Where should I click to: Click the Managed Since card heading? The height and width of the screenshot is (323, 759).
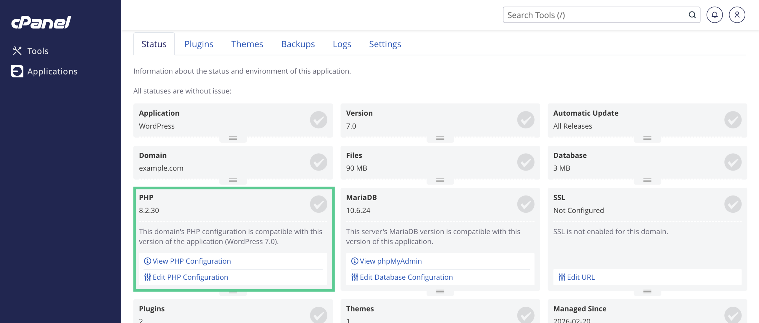(x=580, y=309)
